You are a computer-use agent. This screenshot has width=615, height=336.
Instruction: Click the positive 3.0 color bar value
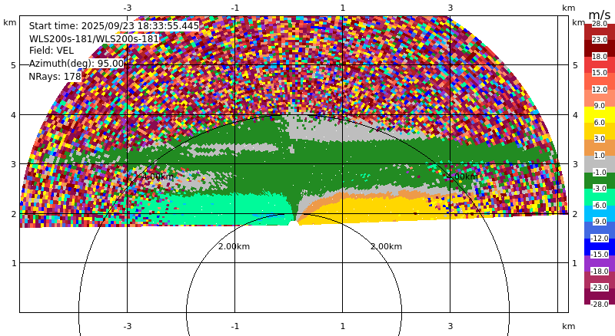[600, 139]
